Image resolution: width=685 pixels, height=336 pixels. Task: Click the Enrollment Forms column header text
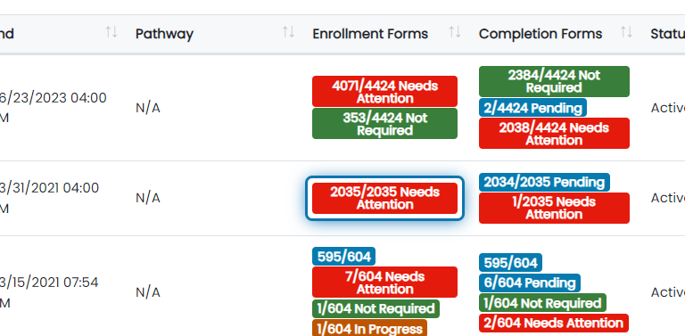(x=370, y=34)
